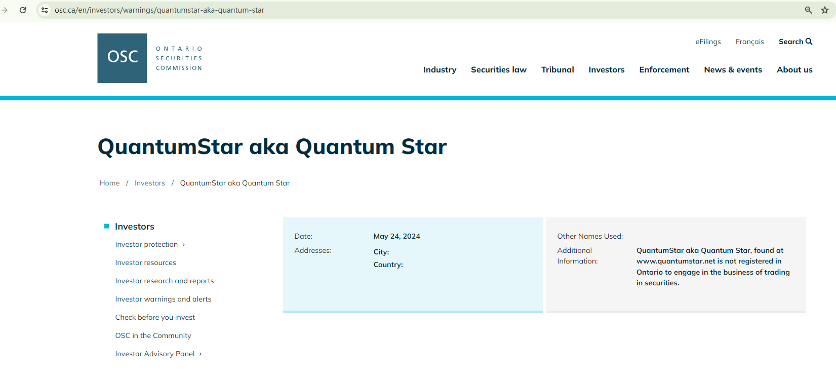Screen dimensions: 836x374
Task: Click the Country label
Action: (x=388, y=265)
